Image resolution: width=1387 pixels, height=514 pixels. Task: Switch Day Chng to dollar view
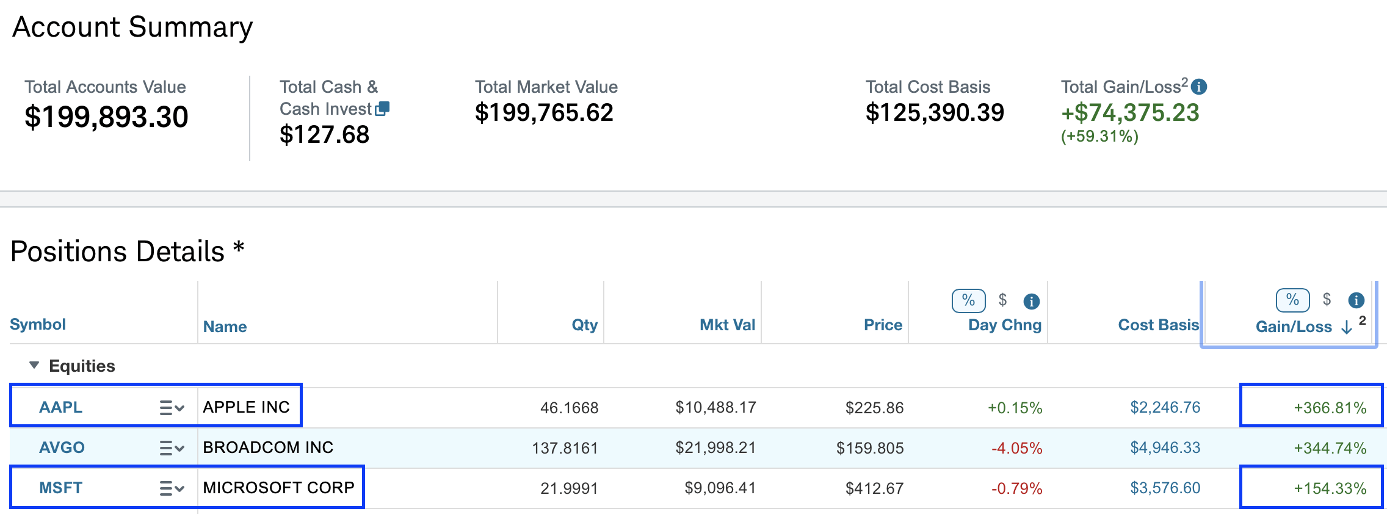1002,300
